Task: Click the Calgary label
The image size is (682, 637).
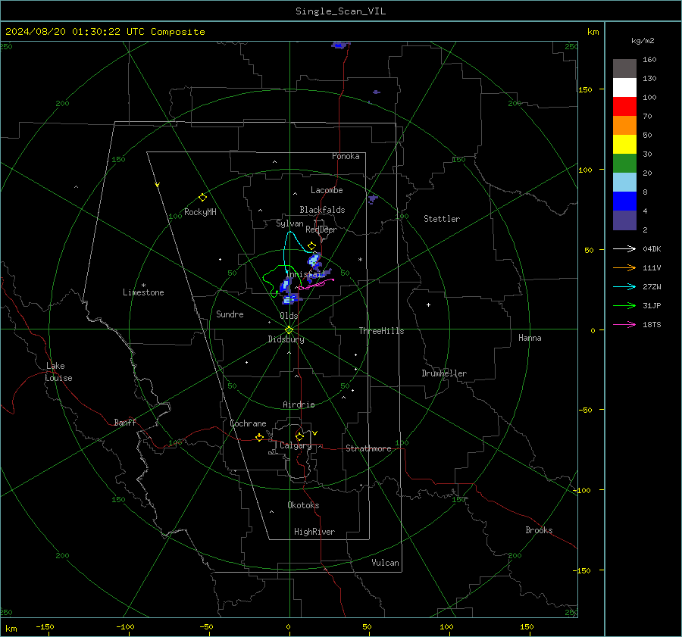Action: [x=296, y=445]
